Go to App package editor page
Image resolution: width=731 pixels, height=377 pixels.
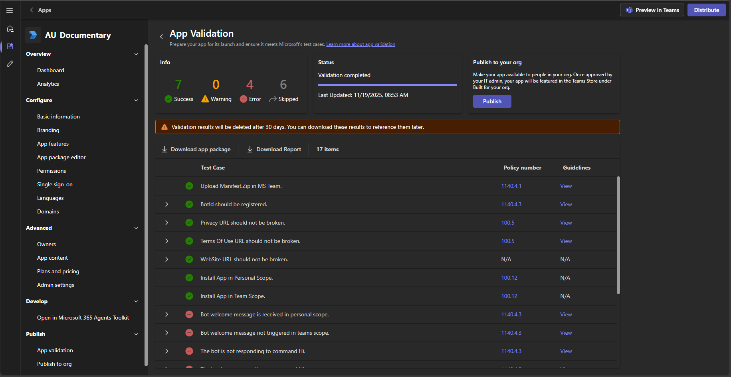tap(61, 157)
